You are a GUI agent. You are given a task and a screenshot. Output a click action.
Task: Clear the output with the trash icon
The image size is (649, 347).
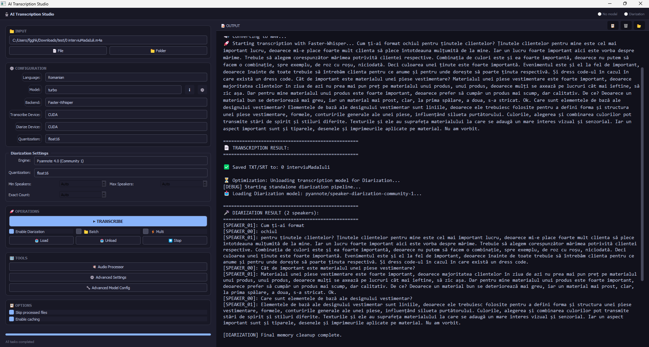pyautogui.click(x=626, y=26)
